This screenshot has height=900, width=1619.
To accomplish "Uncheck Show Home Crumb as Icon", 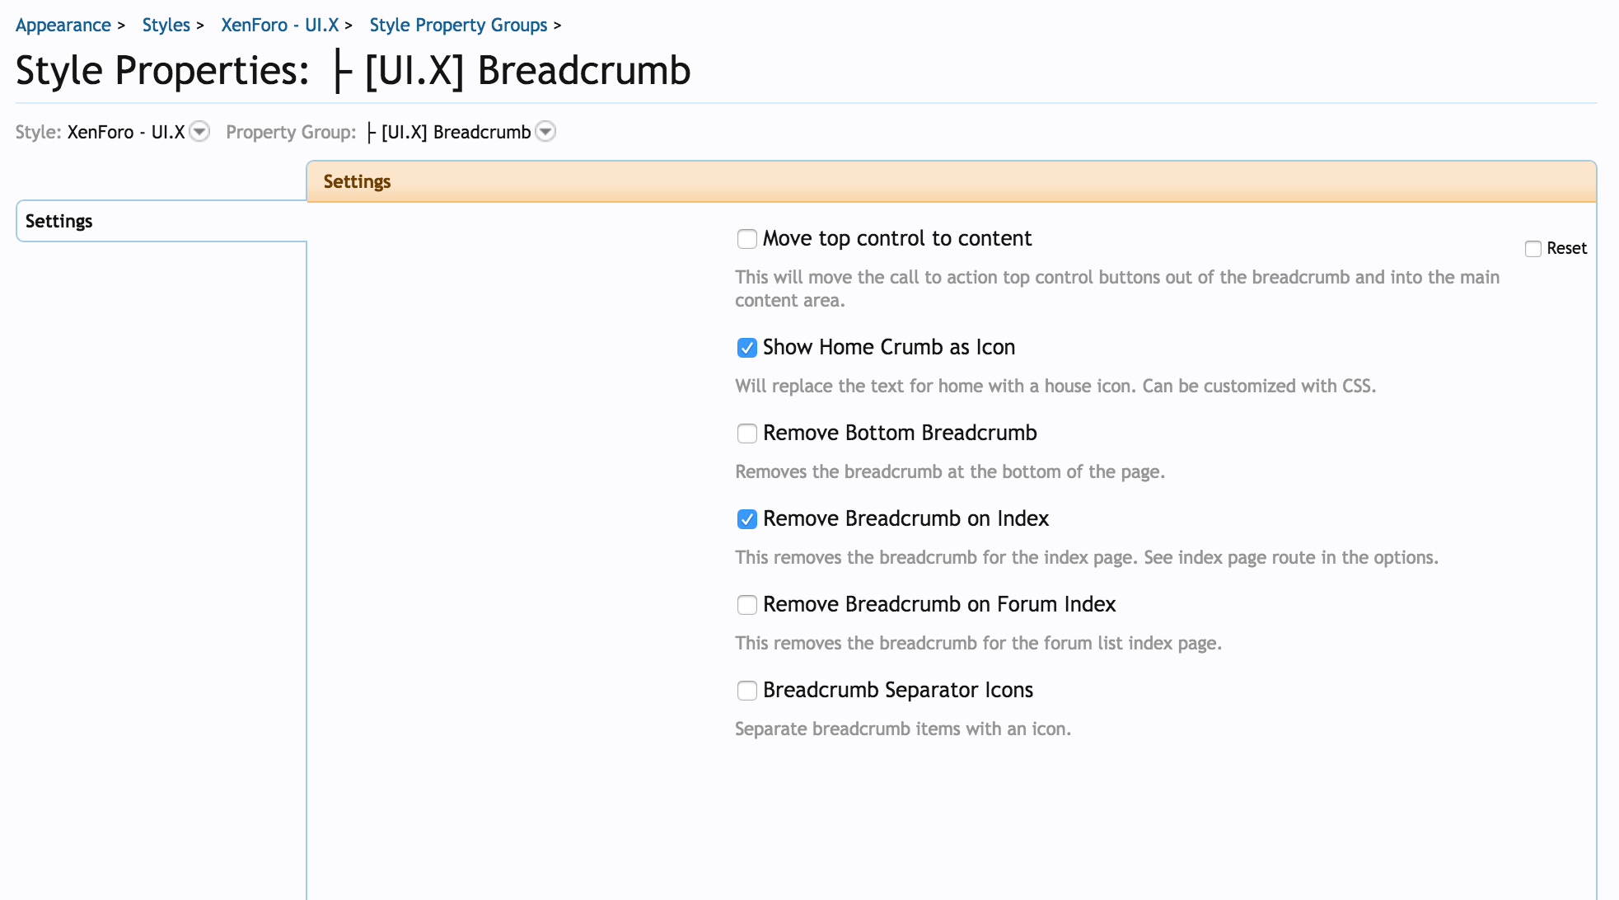I will pyautogui.click(x=747, y=348).
